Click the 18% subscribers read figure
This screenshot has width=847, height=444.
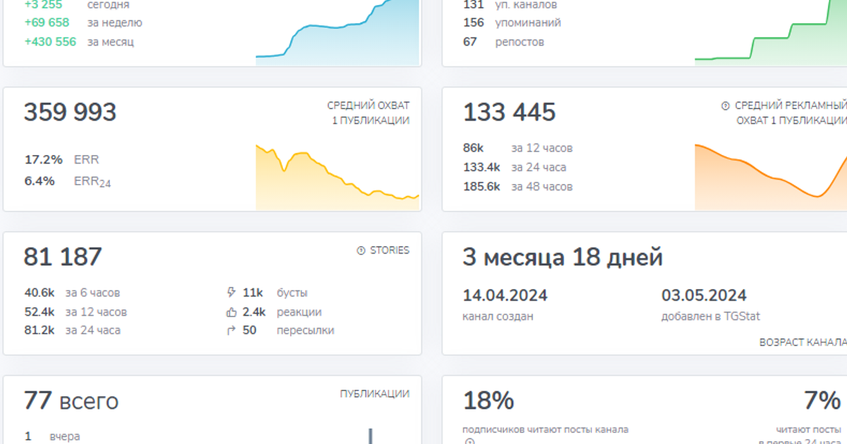click(x=488, y=401)
